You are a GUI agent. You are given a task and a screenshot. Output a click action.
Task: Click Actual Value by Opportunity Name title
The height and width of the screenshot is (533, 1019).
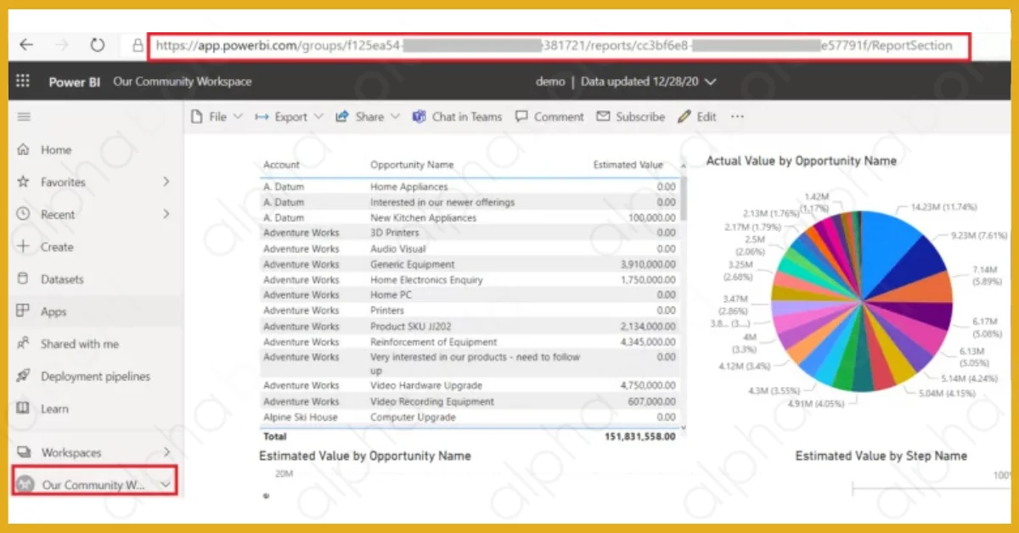(x=801, y=160)
